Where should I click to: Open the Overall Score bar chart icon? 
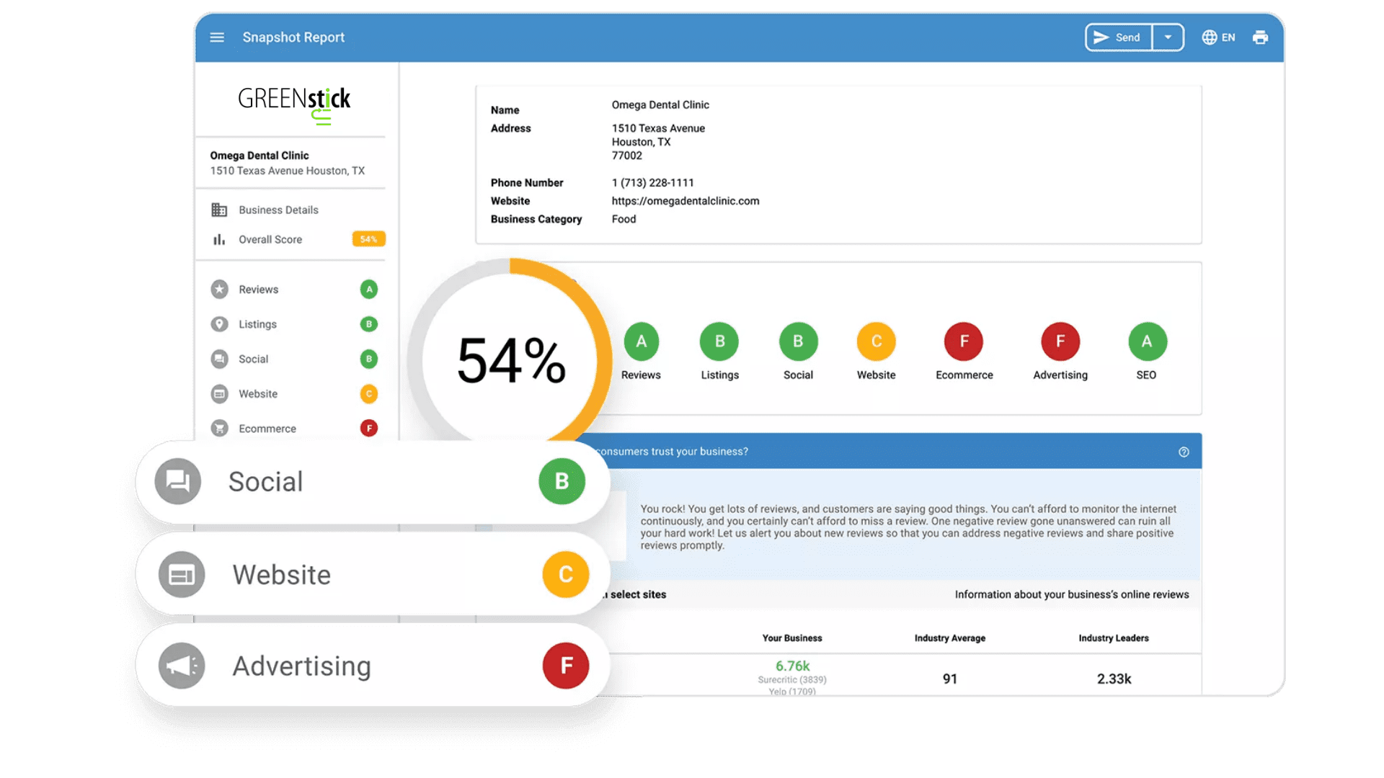220,239
